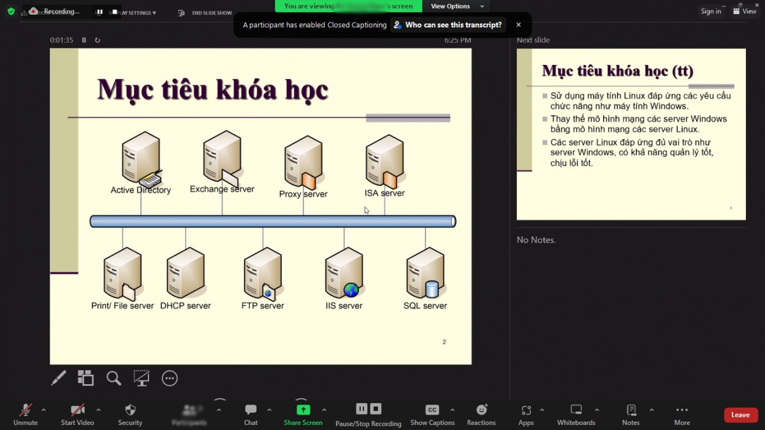Screen dimensions: 765x430
Task: Click the green encryption shield icon
Action: pyautogui.click(x=11, y=11)
